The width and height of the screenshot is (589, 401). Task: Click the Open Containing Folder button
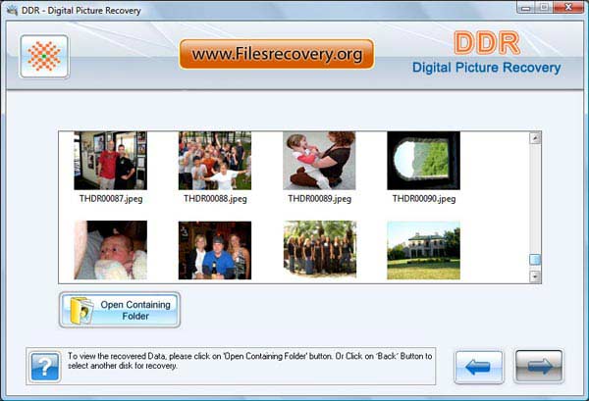[x=120, y=310]
